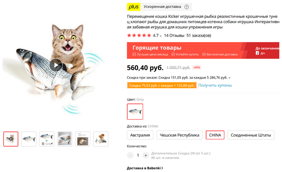The width and height of the screenshot is (282, 172).
Task: Open the third thumbnail with fish and cable
Action: (47, 139)
